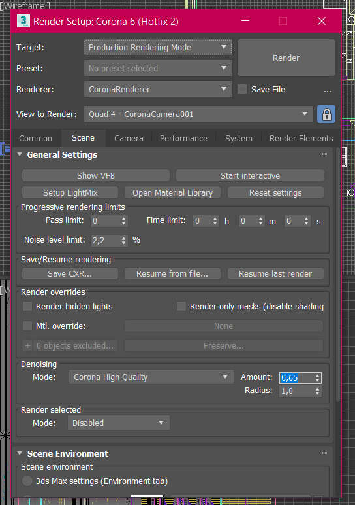Select 3ds Max settings (Environment tab) radio

pyautogui.click(x=27, y=481)
